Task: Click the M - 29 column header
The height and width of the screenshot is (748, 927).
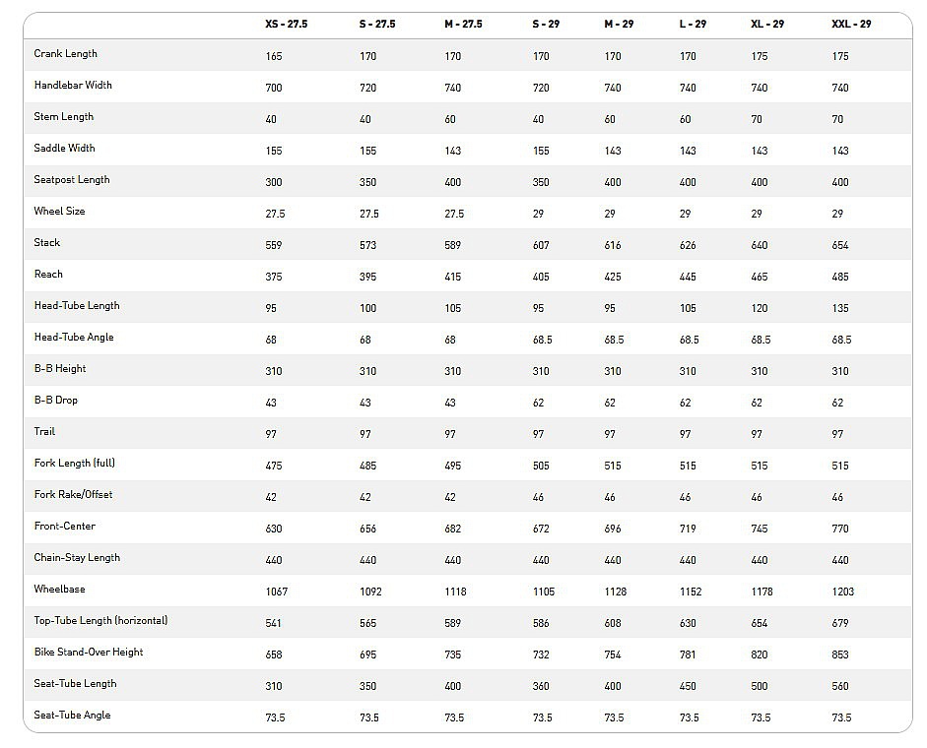Action: [x=619, y=25]
